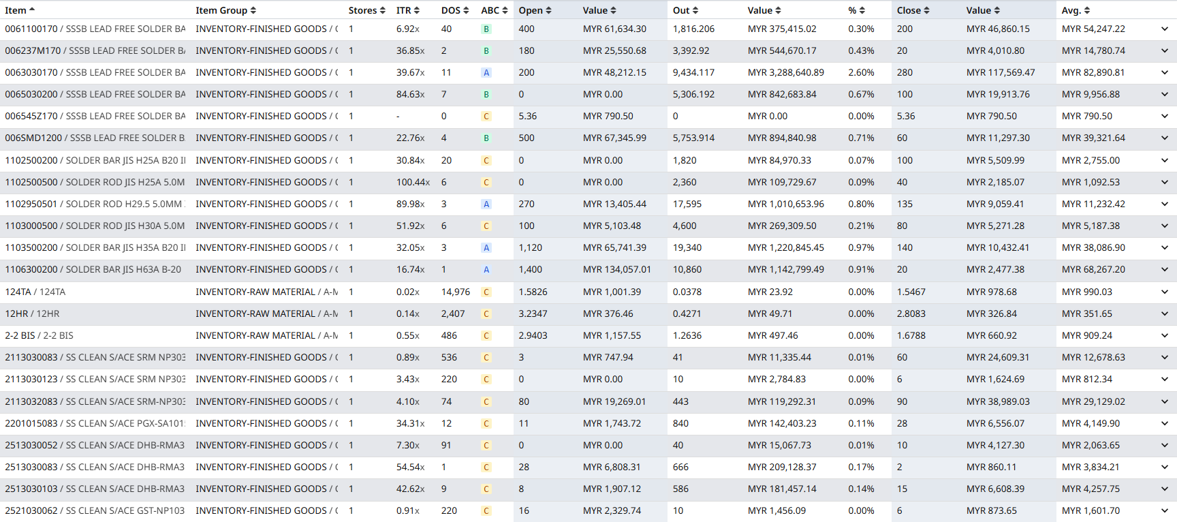Screen dimensions: 1177x522
Task: Select item 2513030052 SS CLEAN S/ACE DHB-RMA3
Action: [x=95, y=445]
